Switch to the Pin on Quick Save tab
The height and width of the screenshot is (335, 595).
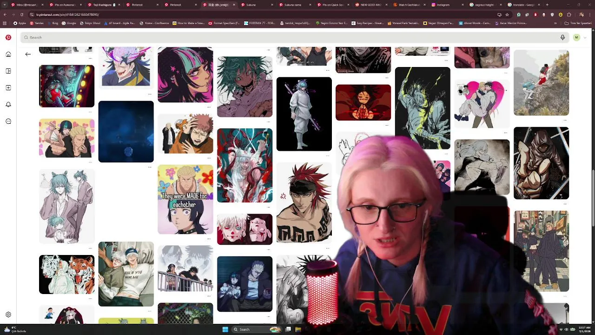(x=333, y=5)
